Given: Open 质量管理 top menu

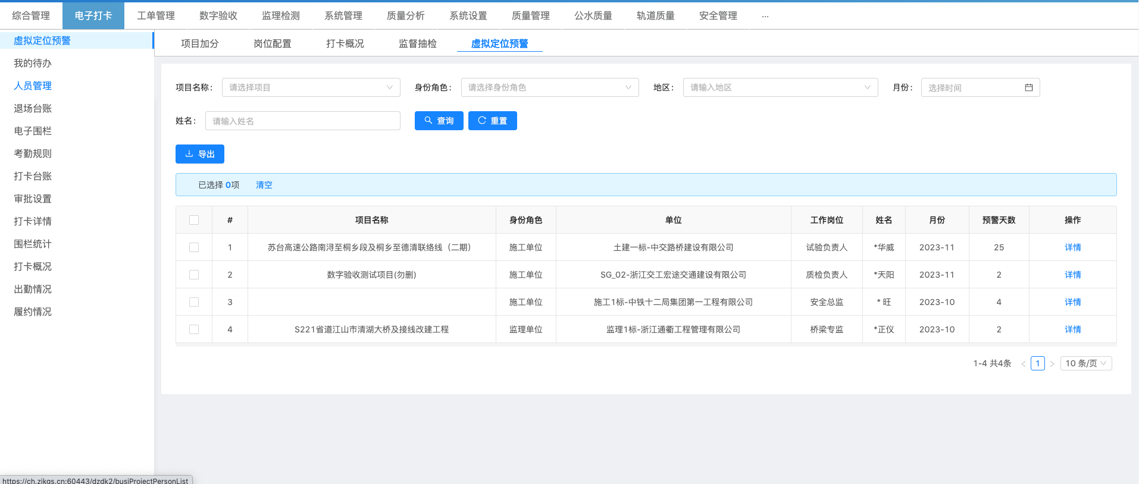Looking at the screenshot, I should (531, 16).
